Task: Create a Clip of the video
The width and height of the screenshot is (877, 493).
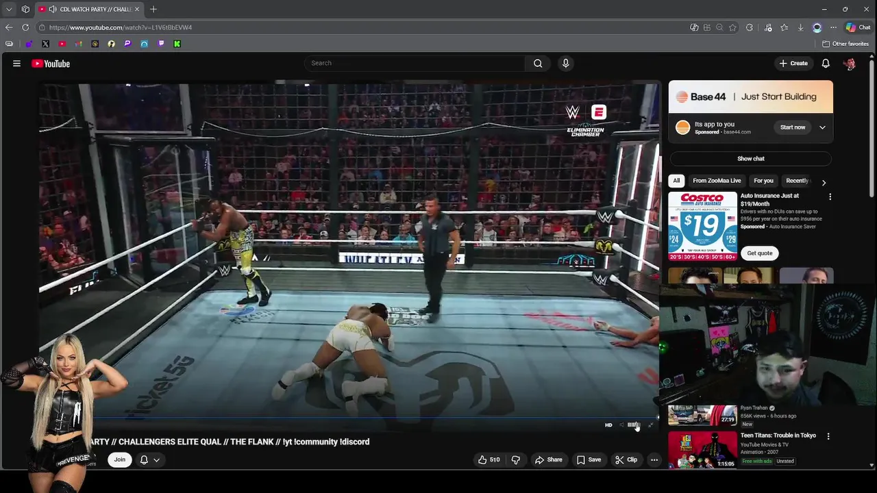Action: point(626,459)
